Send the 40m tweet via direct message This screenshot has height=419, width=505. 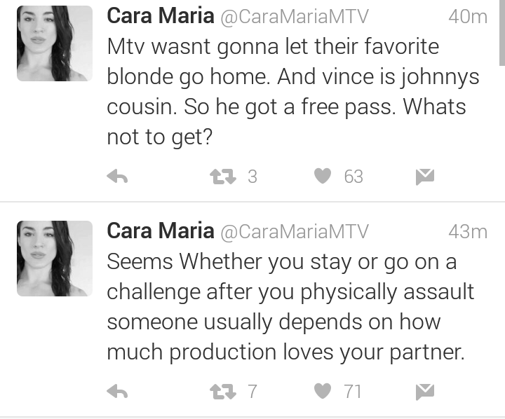tap(425, 177)
